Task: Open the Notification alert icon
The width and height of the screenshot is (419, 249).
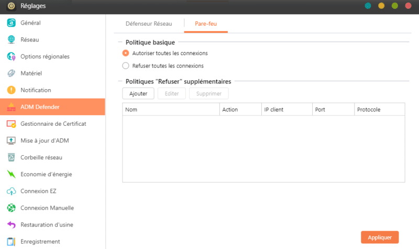Action: (11, 90)
